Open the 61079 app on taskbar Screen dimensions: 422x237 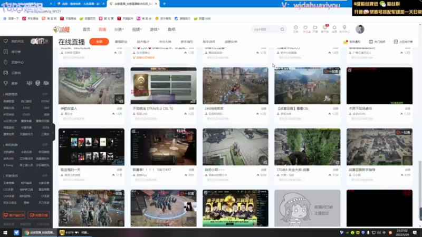point(74,232)
